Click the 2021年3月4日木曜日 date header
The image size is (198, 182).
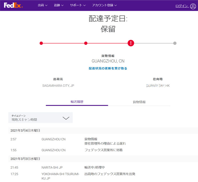(x=25, y=130)
